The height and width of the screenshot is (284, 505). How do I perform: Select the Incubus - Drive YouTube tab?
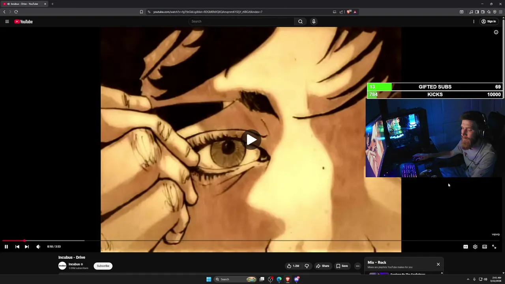click(24, 4)
